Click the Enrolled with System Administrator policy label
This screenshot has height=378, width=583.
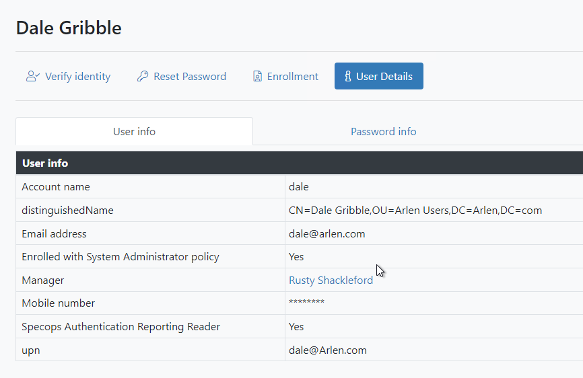tap(121, 257)
